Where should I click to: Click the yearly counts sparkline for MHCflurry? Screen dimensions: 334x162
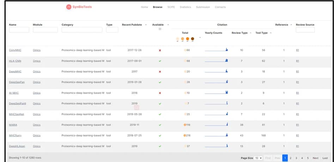point(216,135)
